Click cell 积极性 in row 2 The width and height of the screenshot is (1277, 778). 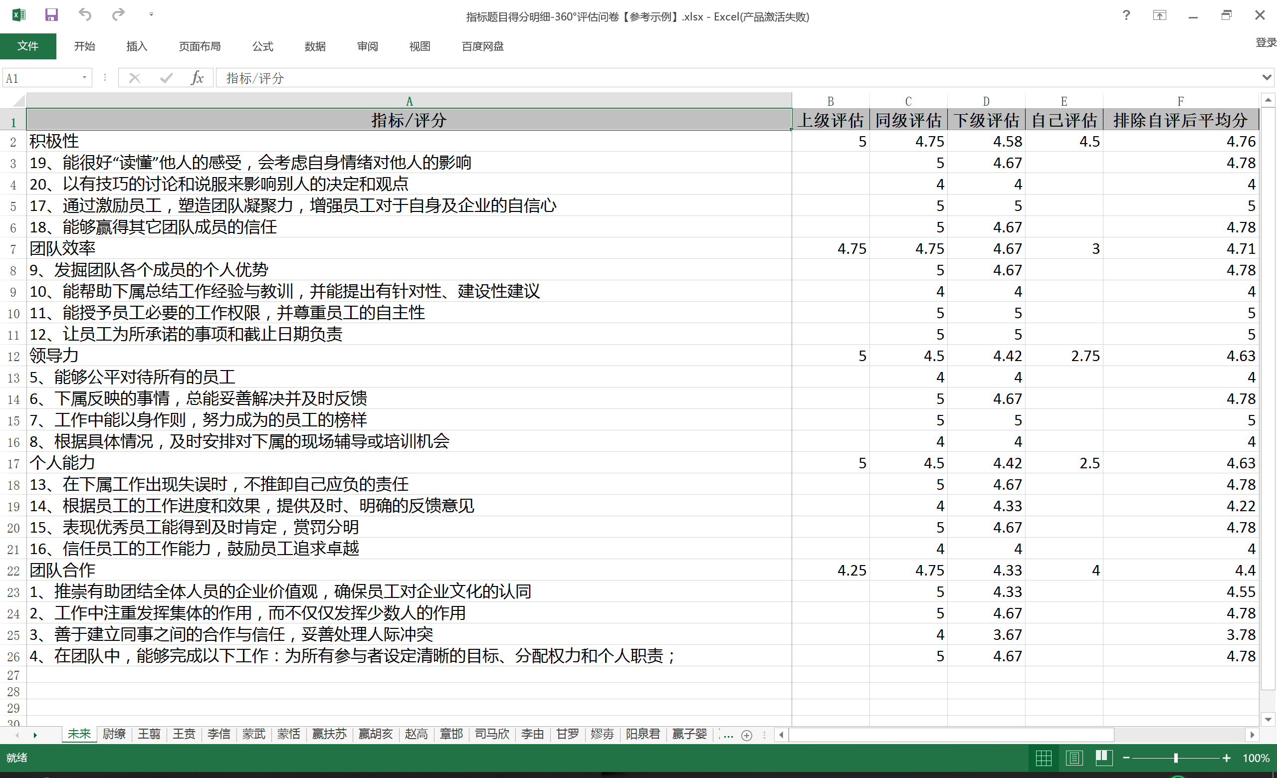(409, 142)
